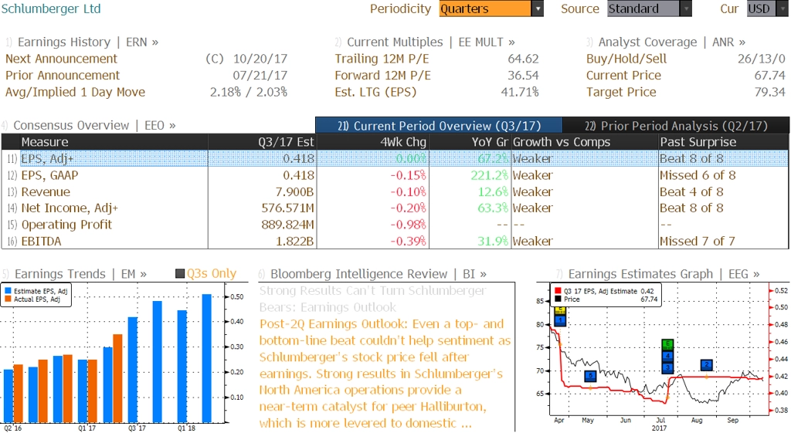Click the green E earnings marker in July
The width and height of the screenshot is (791, 433).
point(667,344)
